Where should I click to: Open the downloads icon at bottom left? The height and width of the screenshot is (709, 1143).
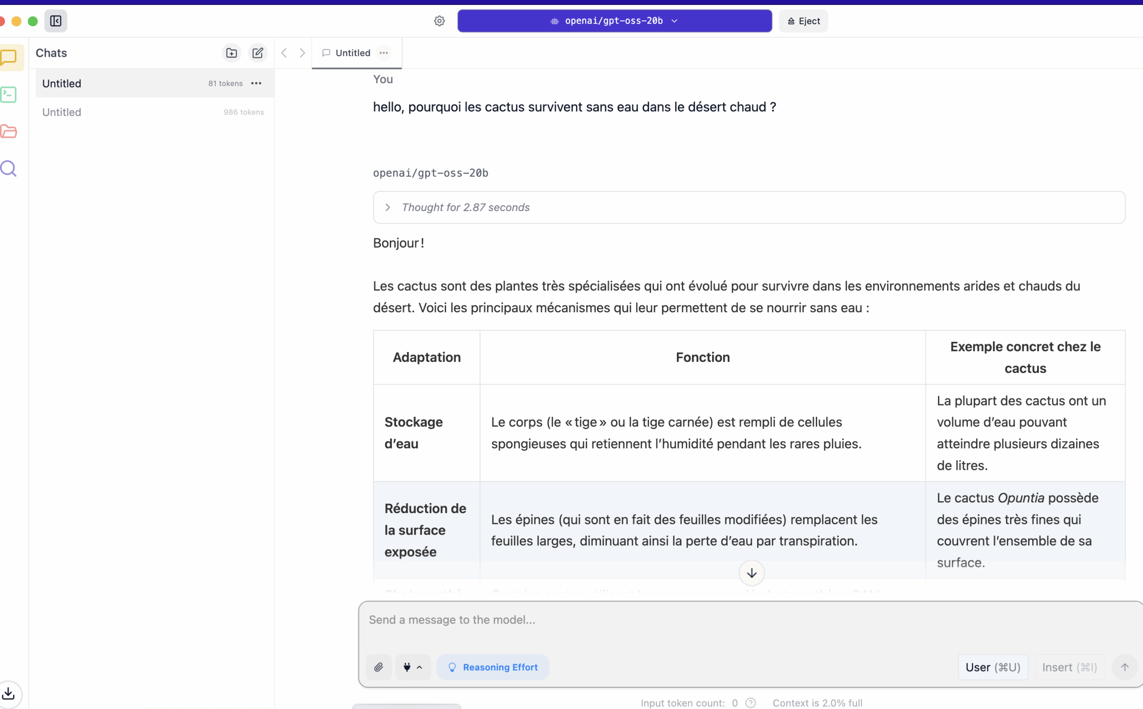coord(8,693)
